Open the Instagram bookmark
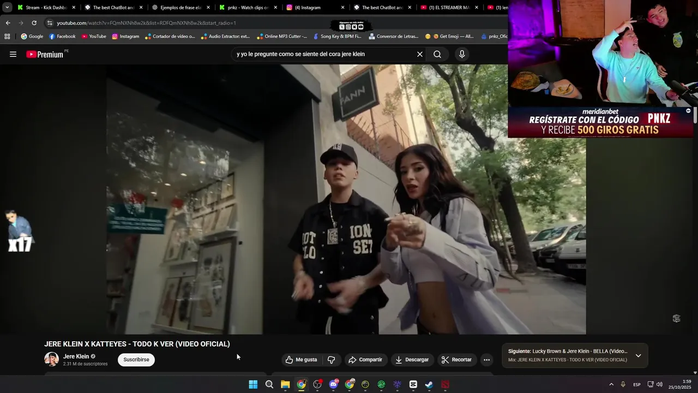698x393 pixels. pyautogui.click(x=125, y=37)
